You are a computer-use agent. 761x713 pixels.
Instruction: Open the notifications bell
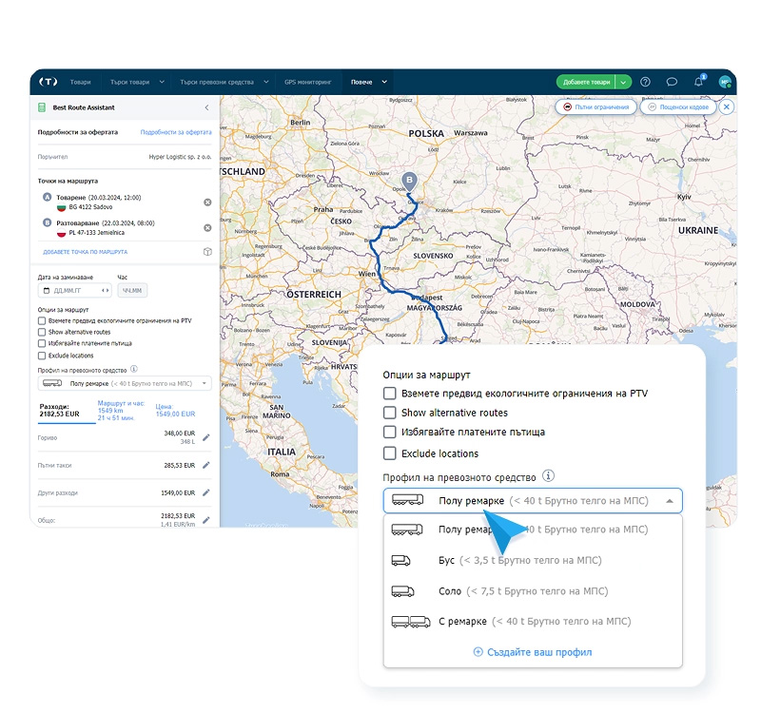point(699,82)
